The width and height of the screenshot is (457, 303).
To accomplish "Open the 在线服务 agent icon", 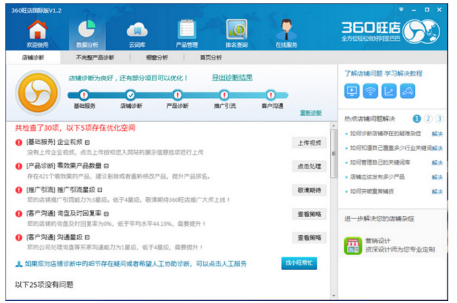I will (287, 29).
